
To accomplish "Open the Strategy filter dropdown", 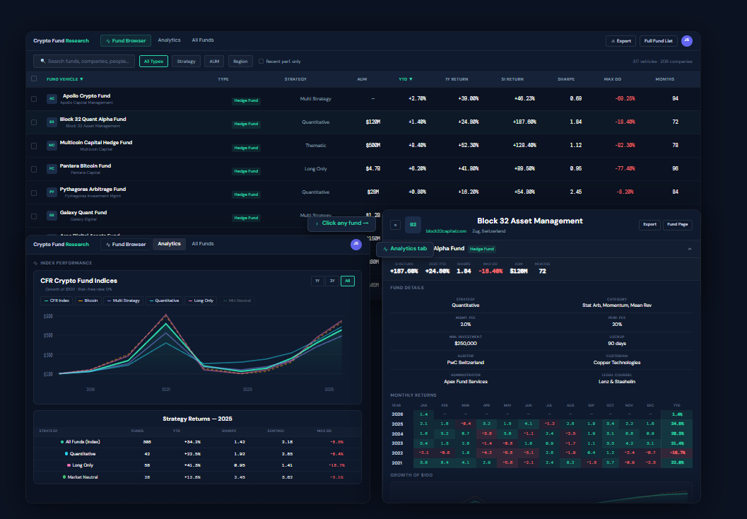I will 187,62.
